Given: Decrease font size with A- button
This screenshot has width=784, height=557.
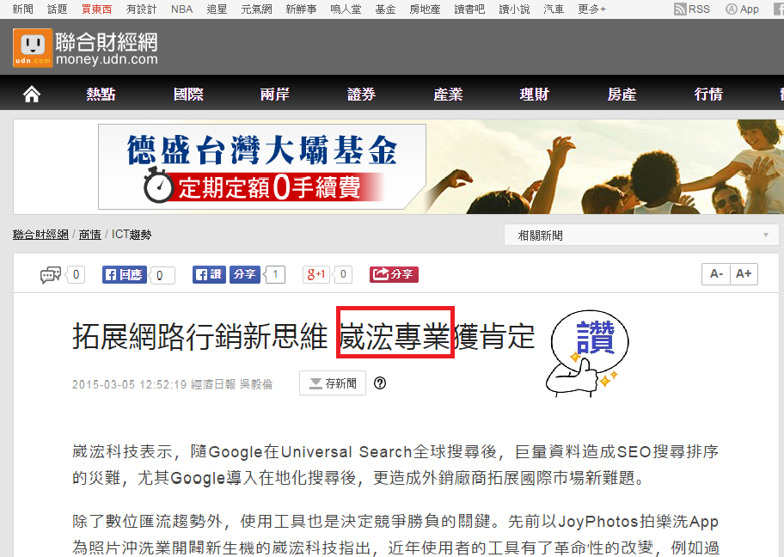Looking at the screenshot, I should (x=716, y=274).
